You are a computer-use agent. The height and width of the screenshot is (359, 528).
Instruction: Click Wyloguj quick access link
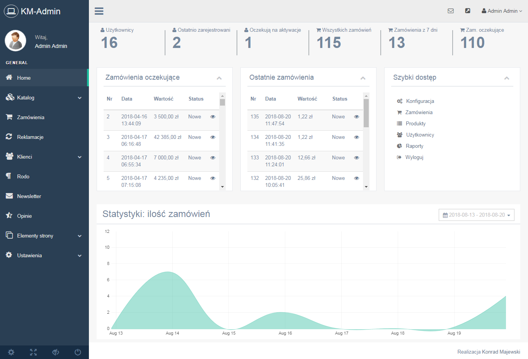pos(414,157)
